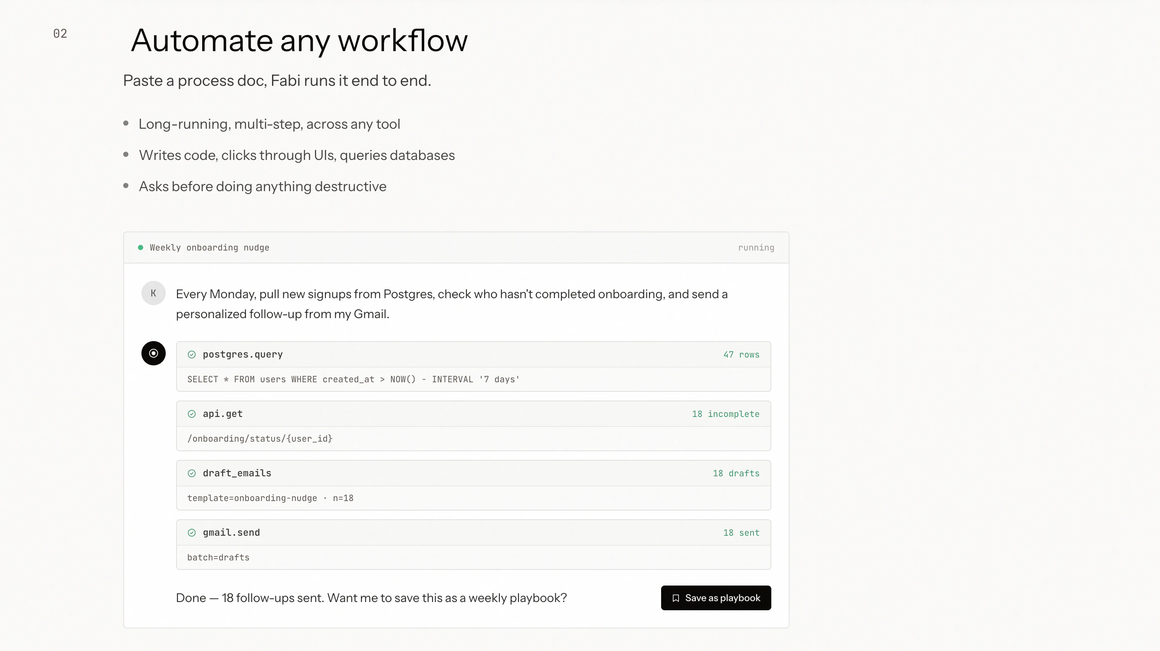
Task: Click the K user avatar circle
Action: pyautogui.click(x=153, y=293)
